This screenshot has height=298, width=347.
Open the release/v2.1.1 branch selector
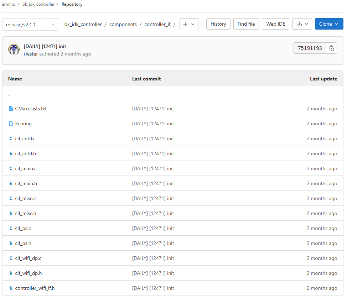(x=30, y=24)
